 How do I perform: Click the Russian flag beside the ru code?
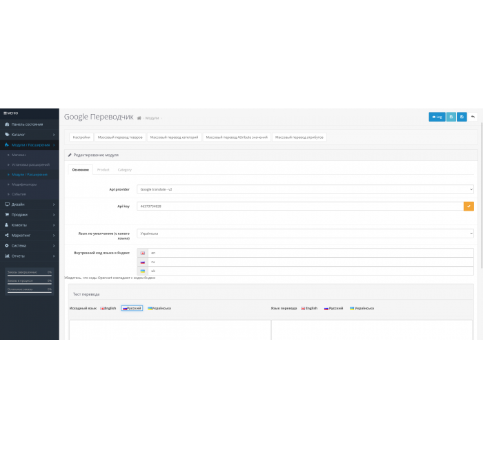143,262
